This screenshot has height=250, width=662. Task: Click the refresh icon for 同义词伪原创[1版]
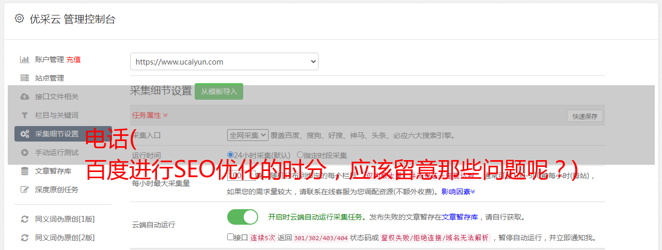tap(24, 219)
